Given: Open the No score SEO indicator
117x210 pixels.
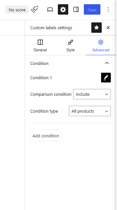Looking at the screenshot, I should [17, 10].
